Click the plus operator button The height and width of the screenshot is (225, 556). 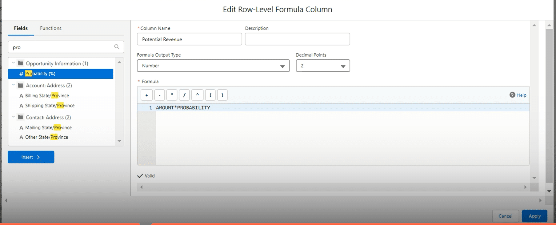[146, 95]
